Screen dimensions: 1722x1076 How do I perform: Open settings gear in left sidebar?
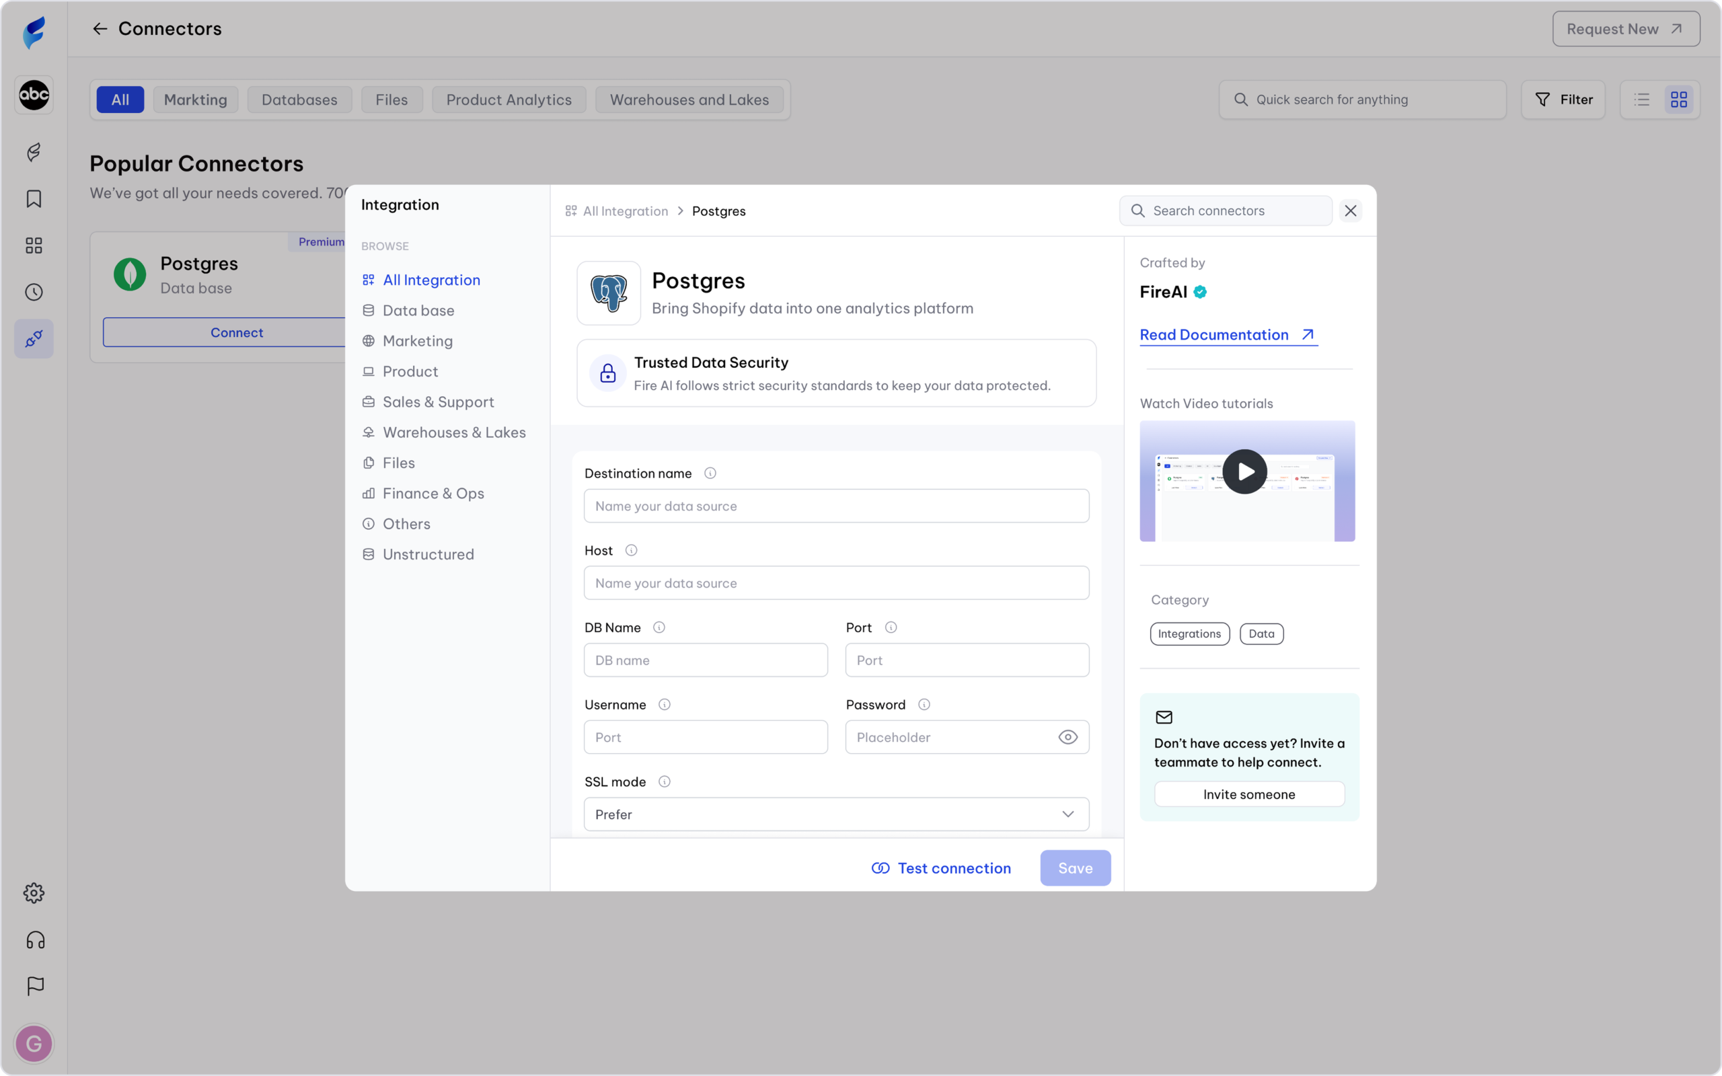(34, 892)
